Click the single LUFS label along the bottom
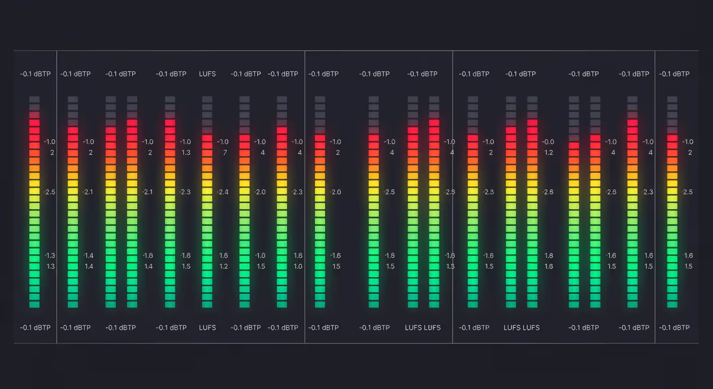The width and height of the screenshot is (713, 389). 208,328
